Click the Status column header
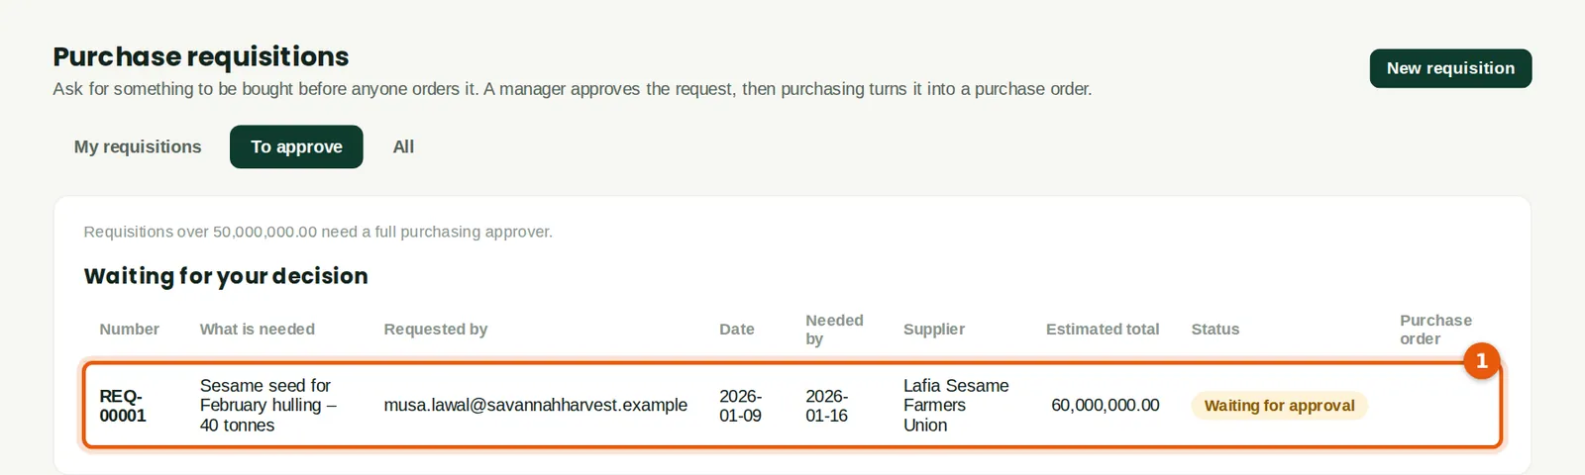Image resolution: width=1585 pixels, height=475 pixels. click(x=1215, y=330)
